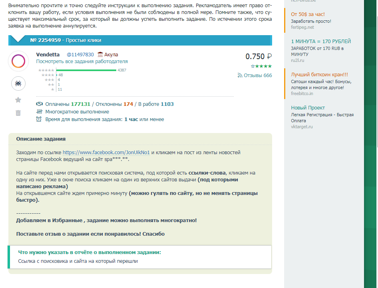The image size is (378, 288).
Task: Click the vktarget.ru ad domain
Action: coord(302,127)
